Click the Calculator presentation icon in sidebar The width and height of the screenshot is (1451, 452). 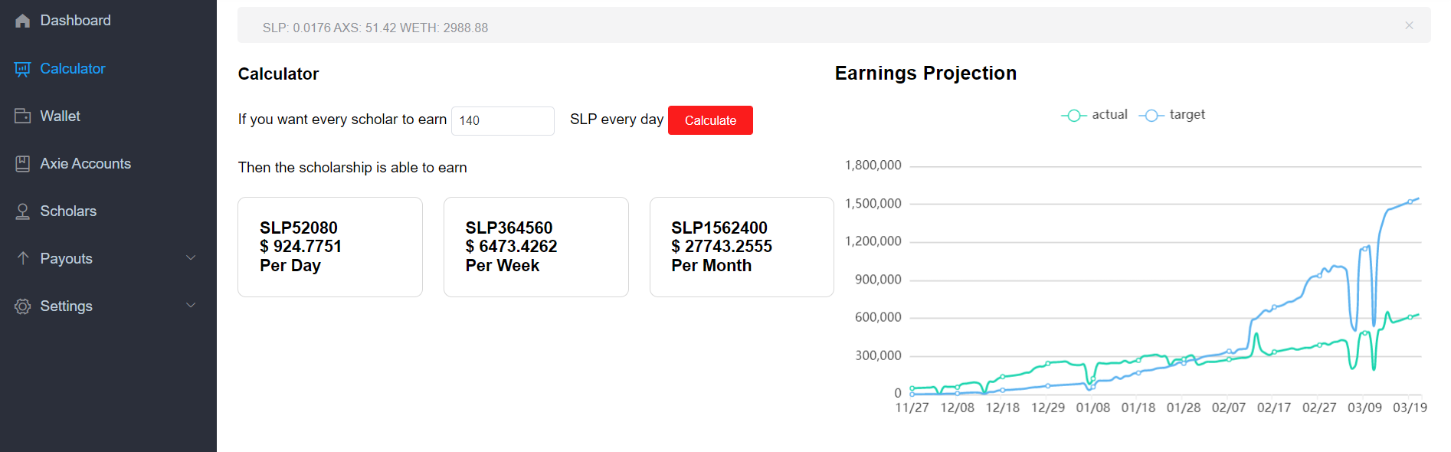23,69
